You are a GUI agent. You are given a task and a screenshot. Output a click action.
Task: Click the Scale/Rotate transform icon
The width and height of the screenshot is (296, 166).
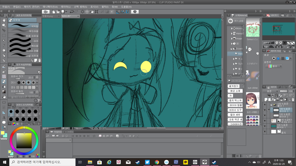click(x=96, y=12)
